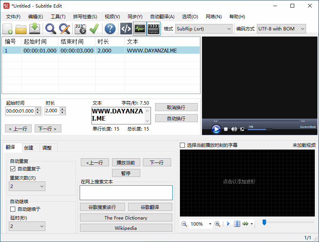The image size is (319, 242).
Task: Select subtitle row WWW.DAYANZAI.ME
Action: pos(101,50)
